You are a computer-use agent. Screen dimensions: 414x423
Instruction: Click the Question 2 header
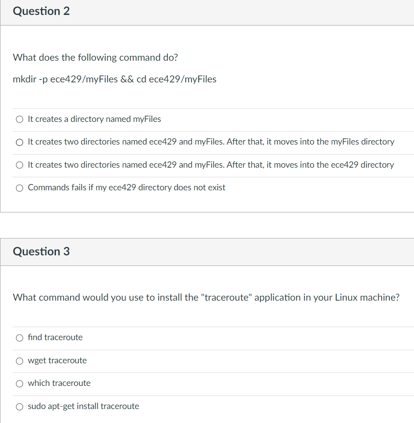click(x=41, y=11)
